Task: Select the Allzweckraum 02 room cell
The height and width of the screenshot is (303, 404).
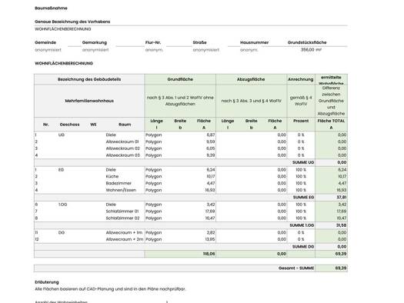Action: [x=122, y=148]
